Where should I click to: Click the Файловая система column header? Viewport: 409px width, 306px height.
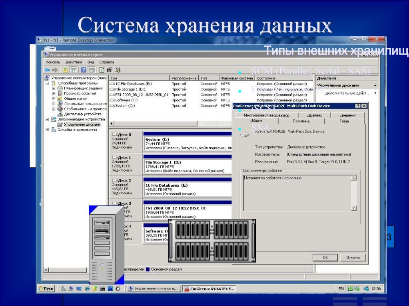237,78
